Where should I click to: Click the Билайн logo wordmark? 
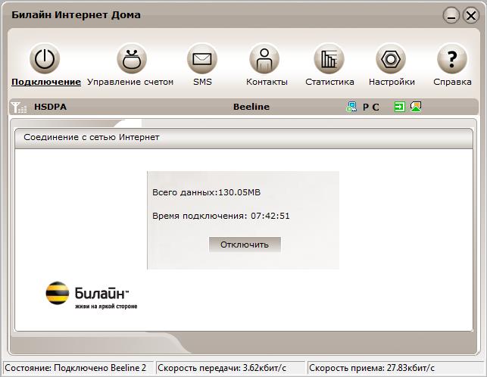point(101,293)
